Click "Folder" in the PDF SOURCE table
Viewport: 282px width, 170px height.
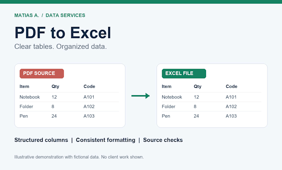click(x=26, y=106)
